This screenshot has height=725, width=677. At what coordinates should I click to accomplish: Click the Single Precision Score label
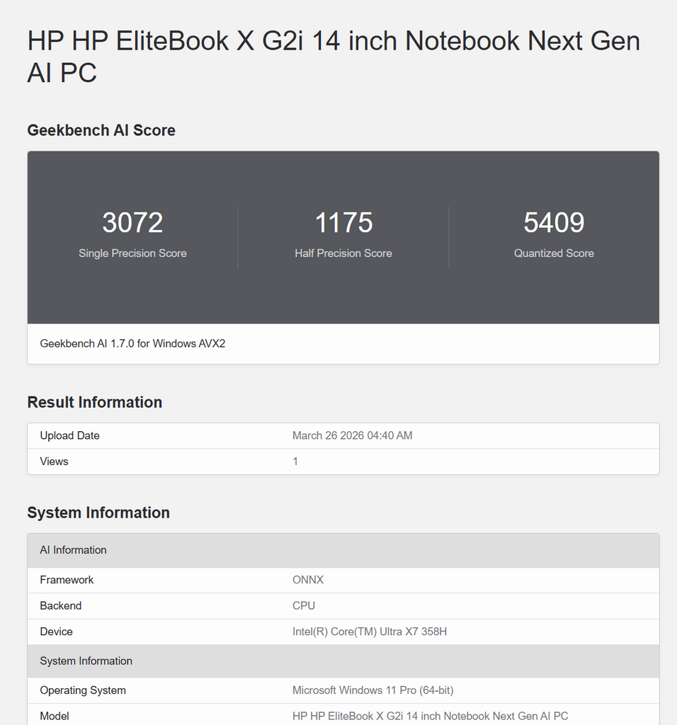pyautogui.click(x=132, y=253)
